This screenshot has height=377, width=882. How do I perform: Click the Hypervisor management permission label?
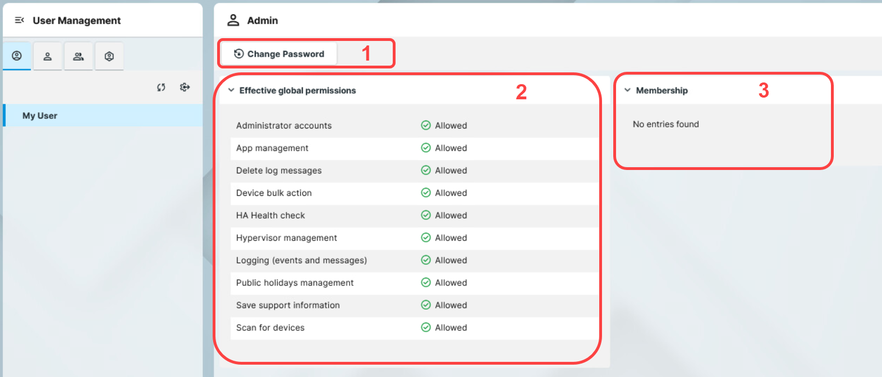point(286,238)
